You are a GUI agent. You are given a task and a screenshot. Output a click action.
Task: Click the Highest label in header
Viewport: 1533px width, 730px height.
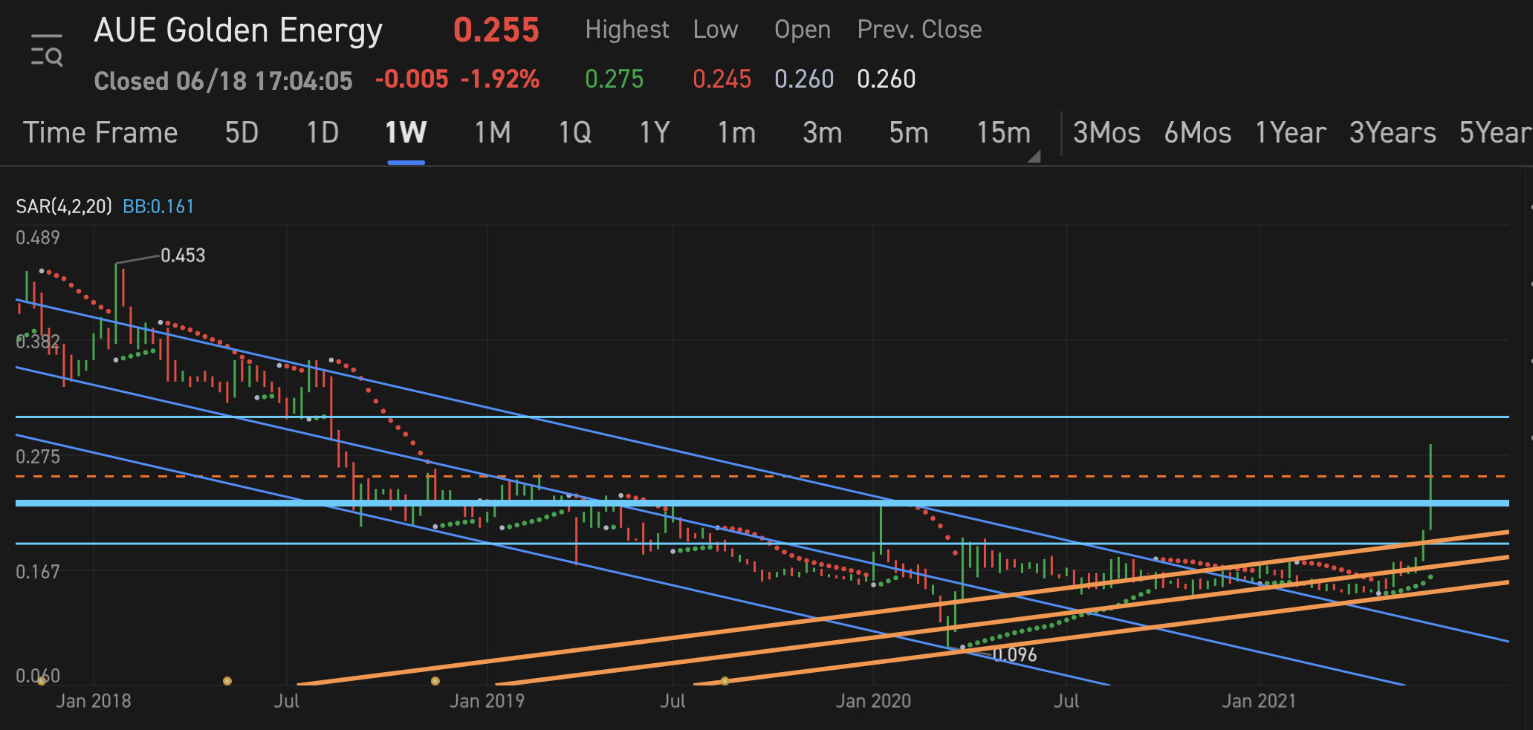click(x=627, y=30)
